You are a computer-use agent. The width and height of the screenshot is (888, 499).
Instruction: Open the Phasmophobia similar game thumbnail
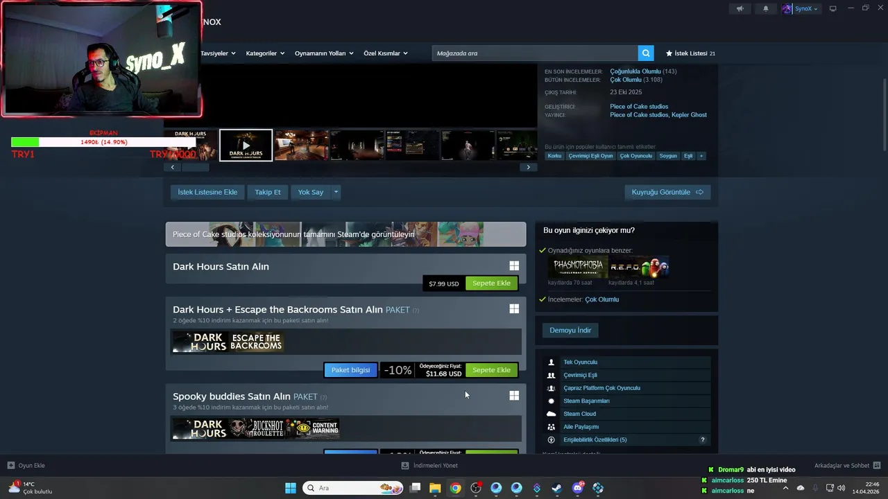point(578,267)
